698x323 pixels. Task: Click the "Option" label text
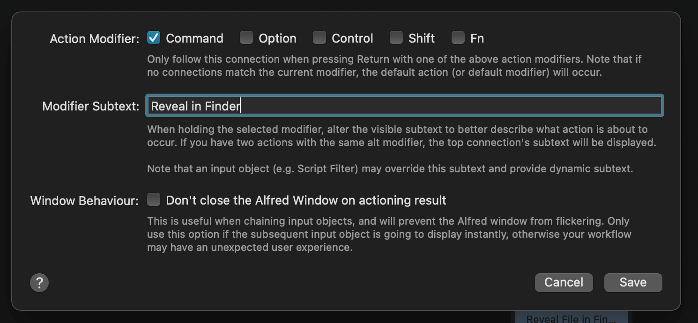tap(277, 38)
